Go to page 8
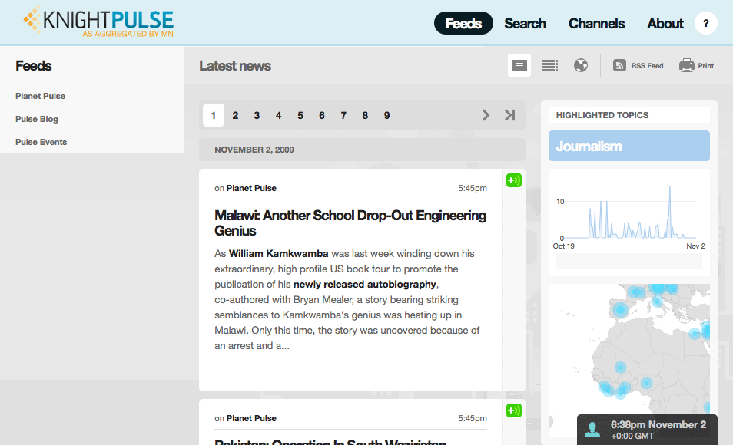733x445 pixels. [365, 115]
